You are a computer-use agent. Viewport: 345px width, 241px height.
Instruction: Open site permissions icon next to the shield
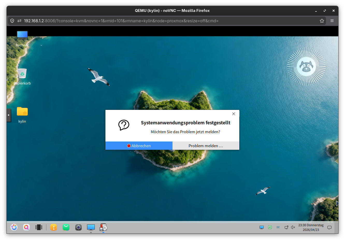pos(19,21)
